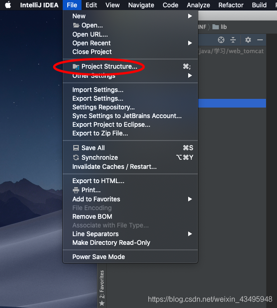This screenshot has width=277, height=308.
Task: Click the crosshair locate icon in Project panel
Action: [x=221, y=40]
